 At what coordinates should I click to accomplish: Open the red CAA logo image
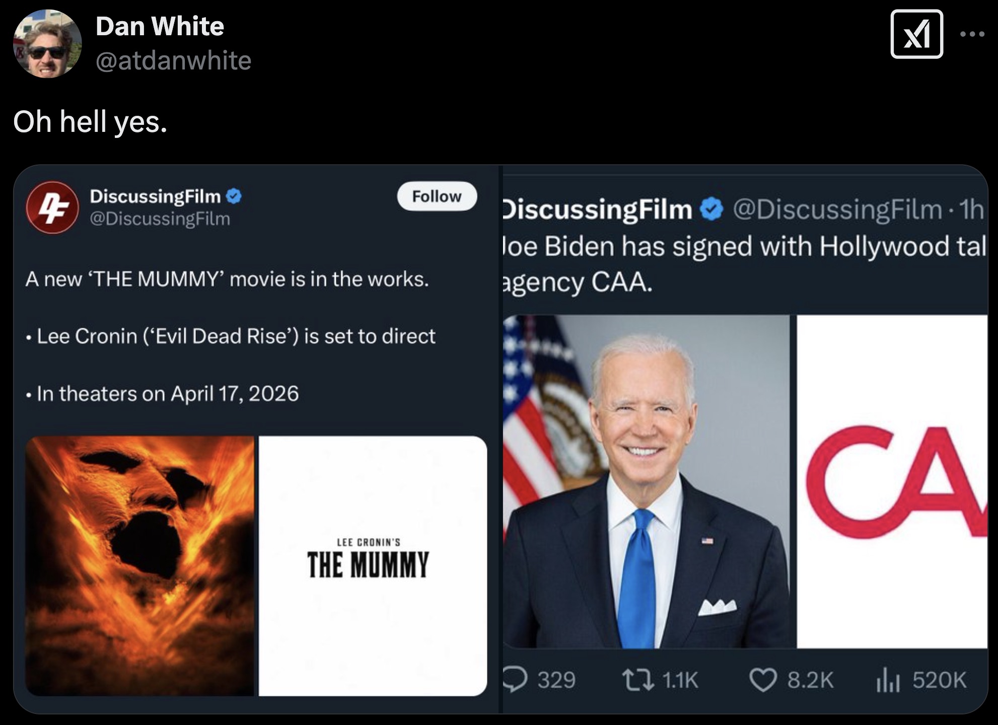[892, 481]
